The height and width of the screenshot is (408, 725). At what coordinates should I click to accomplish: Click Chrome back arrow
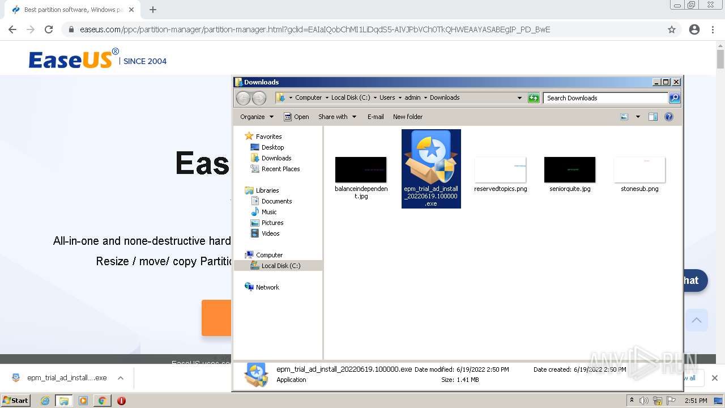pyautogui.click(x=12, y=29)
